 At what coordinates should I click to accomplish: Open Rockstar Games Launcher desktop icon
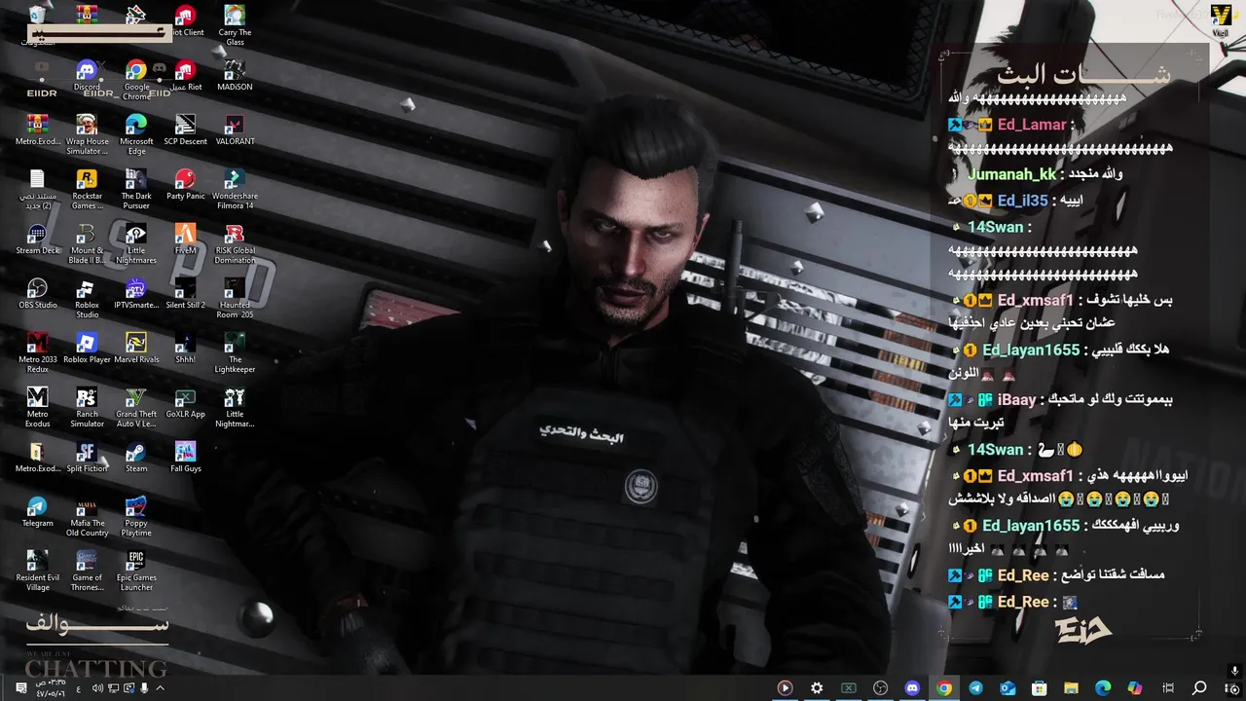[x=87, y=189]
